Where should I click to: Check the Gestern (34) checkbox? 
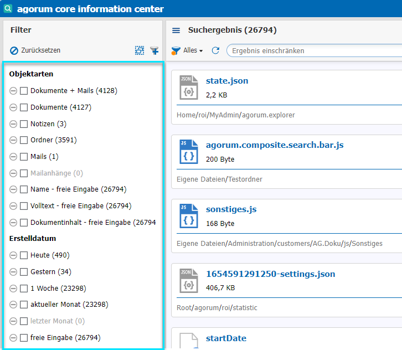point(24,272)
